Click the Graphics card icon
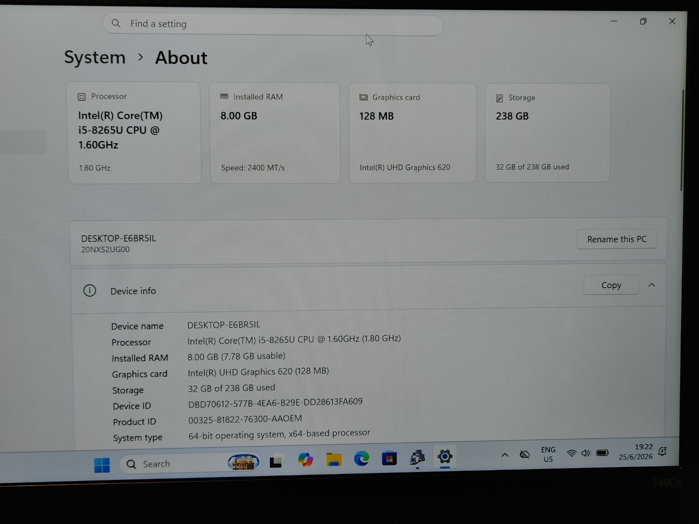Screen dimensions: 699x524 point(363,97)
